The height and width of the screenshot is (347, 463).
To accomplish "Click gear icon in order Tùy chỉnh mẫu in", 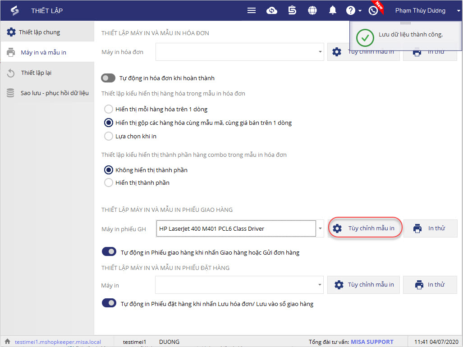I will point(339,285).
